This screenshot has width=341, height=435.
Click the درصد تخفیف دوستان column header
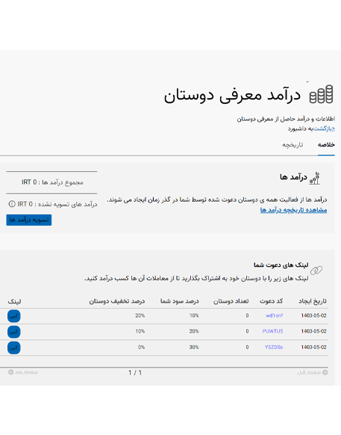117,301
